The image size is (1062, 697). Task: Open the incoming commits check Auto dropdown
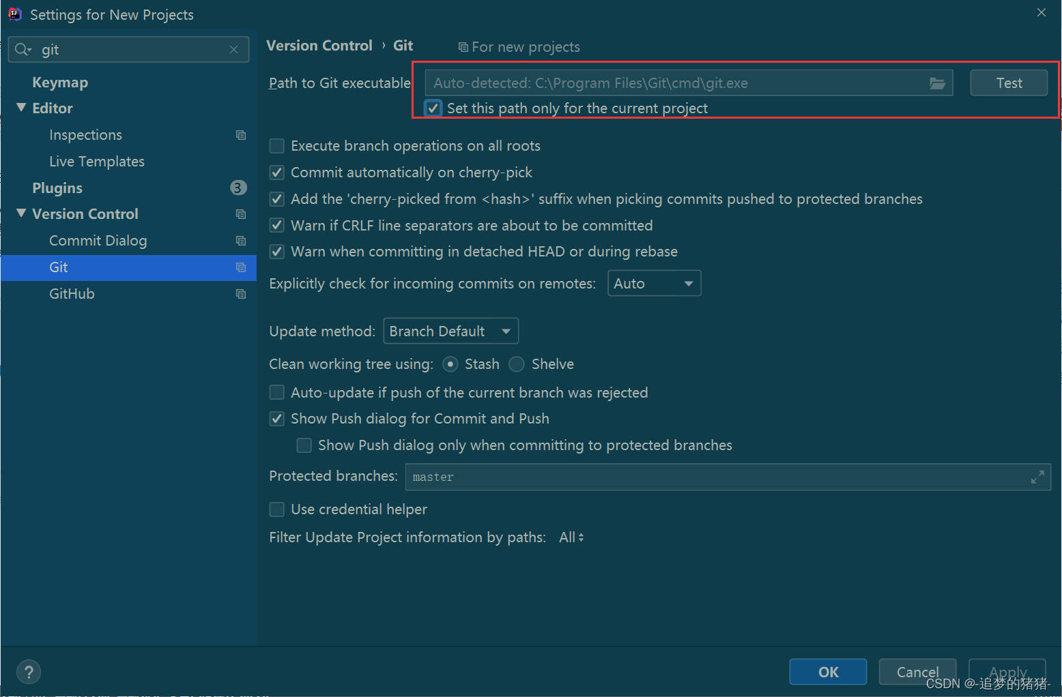point(654,284)
